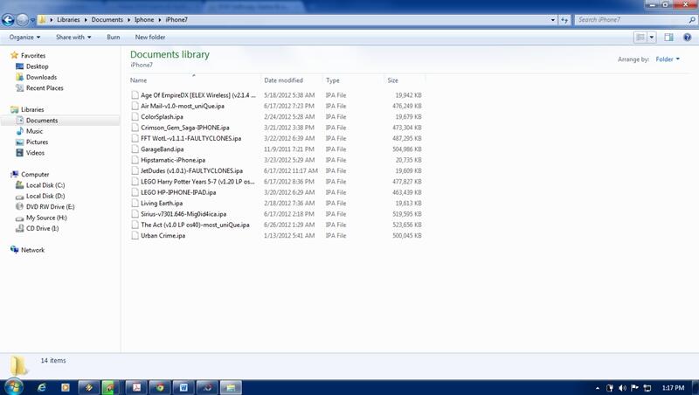The height and width of the screenshot is (395, 699).
Task: Select Air Mail-v1.0-most_uniQue.ipa file
Action: pos(183,106)
